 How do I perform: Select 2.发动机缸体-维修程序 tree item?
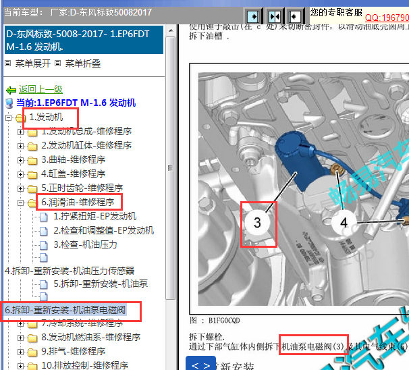coord(86,145)
